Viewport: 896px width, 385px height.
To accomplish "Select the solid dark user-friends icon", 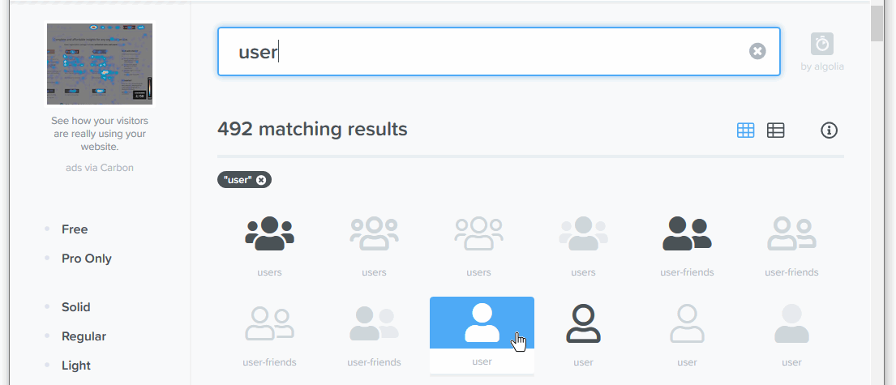I will click(x=687, y=233).
